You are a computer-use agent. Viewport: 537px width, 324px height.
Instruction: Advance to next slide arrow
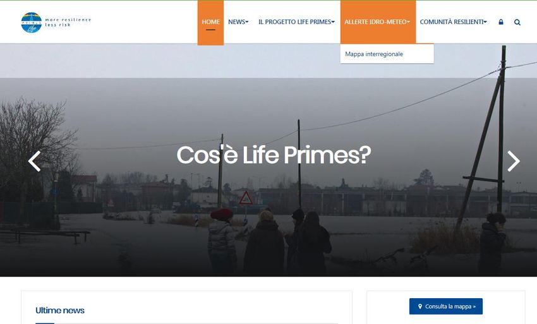[x=514, y=161]
